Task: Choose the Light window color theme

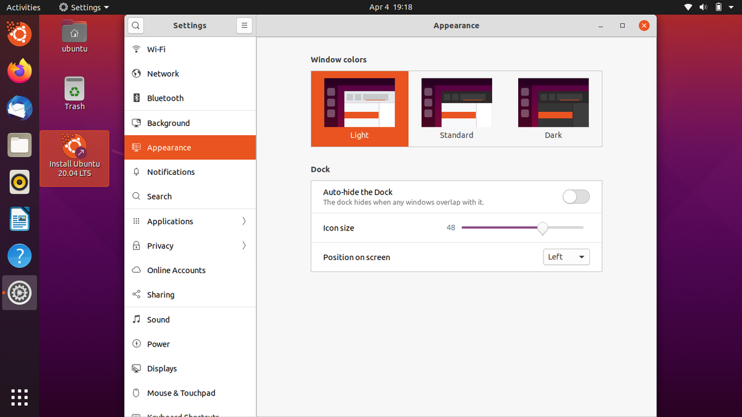Action: click(359, 109)
